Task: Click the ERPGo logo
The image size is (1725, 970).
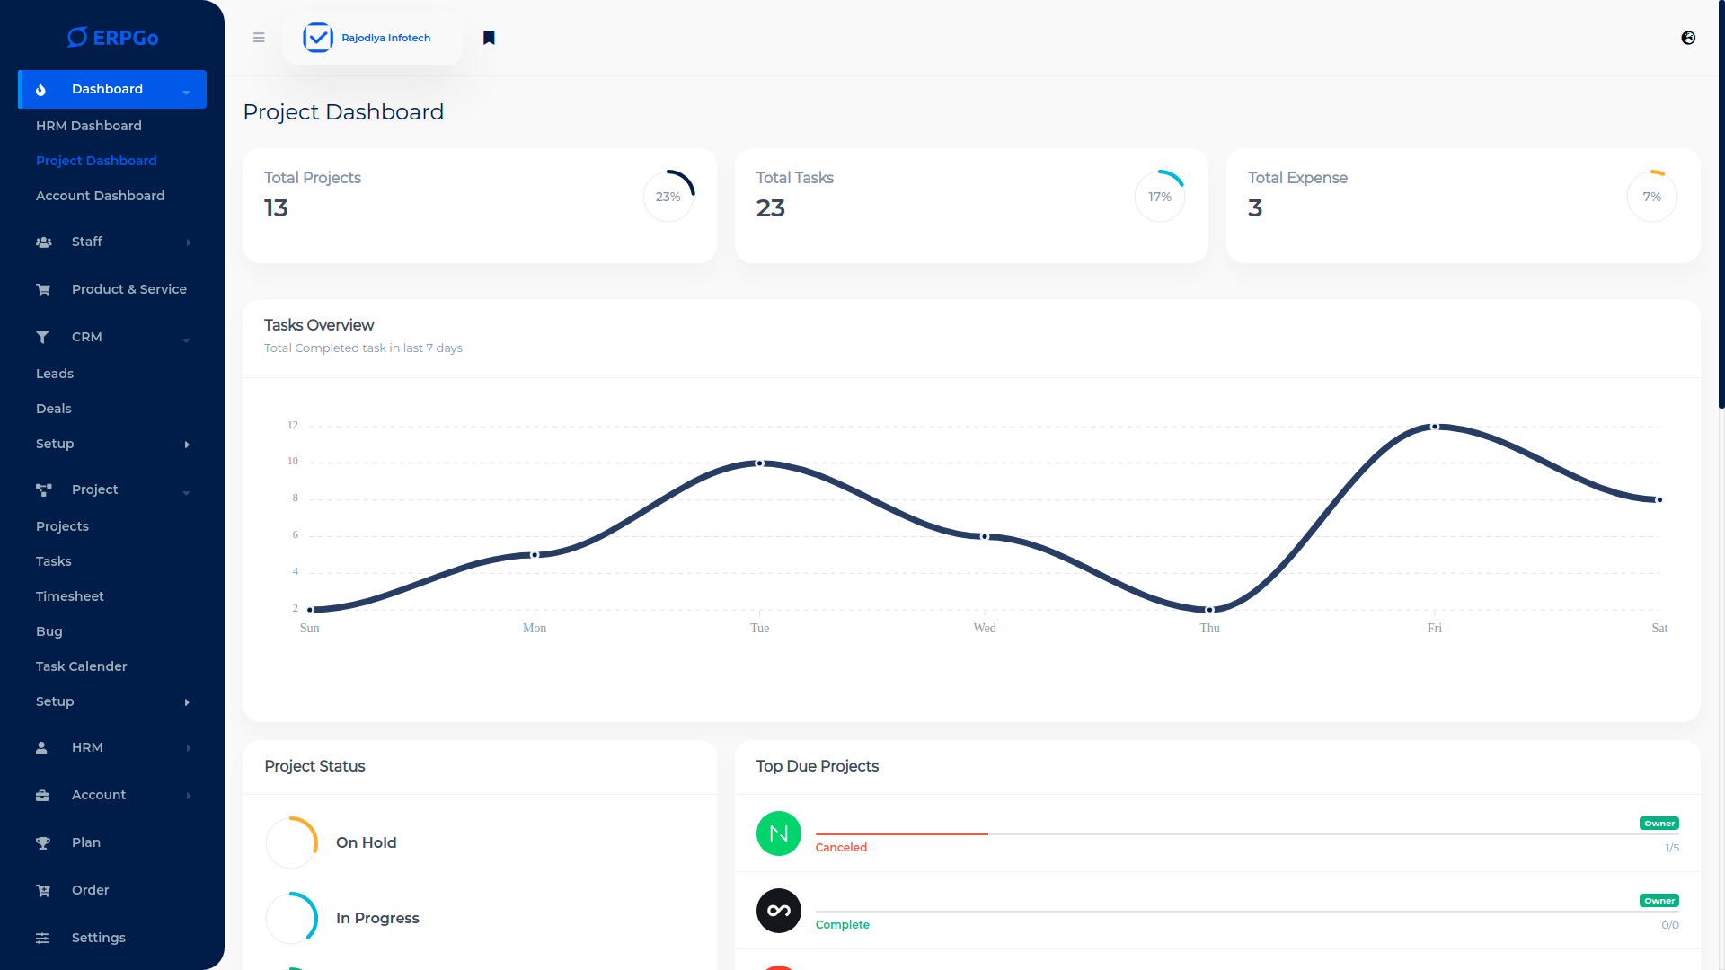Action: click(x=112, y=37)
